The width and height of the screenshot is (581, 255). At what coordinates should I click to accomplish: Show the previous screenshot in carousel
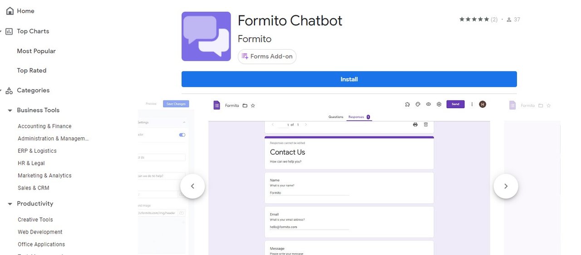(192, 186)
